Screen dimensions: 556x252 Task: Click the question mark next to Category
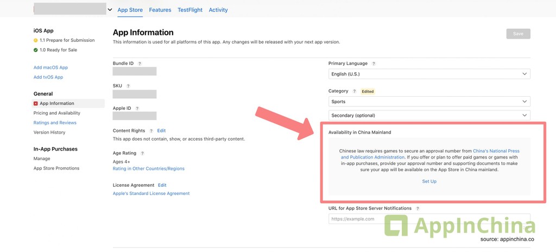tap(354, 91)
